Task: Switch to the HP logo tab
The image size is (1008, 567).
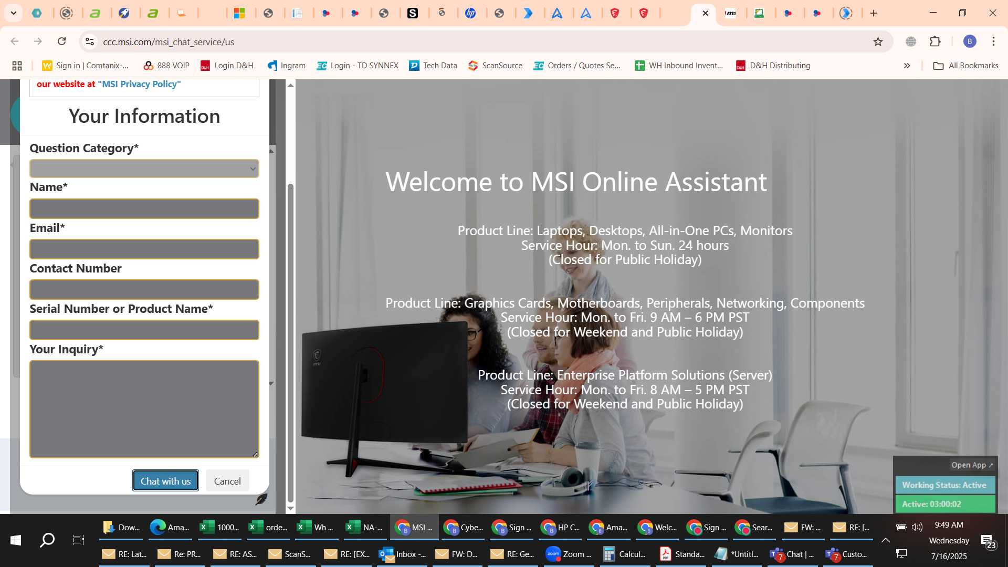Action: pyautogui.click(x=470, y=13)
